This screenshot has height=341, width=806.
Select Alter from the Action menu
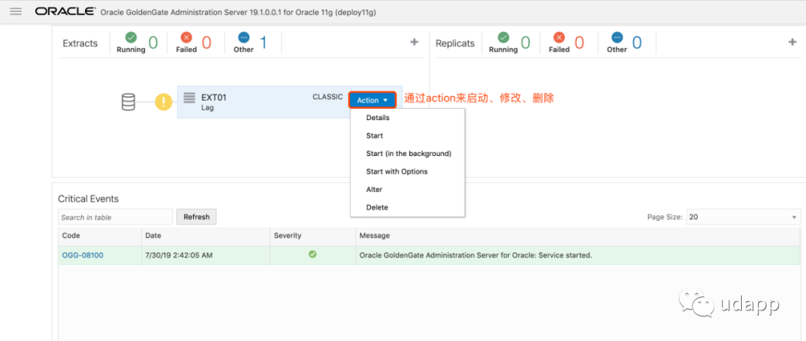[x=374, y=190]
